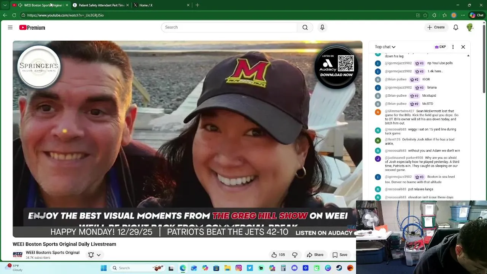Viewport: 487px width, 274px height.
Task: Add this page to favorites star
Action: [x=425, y=15]
